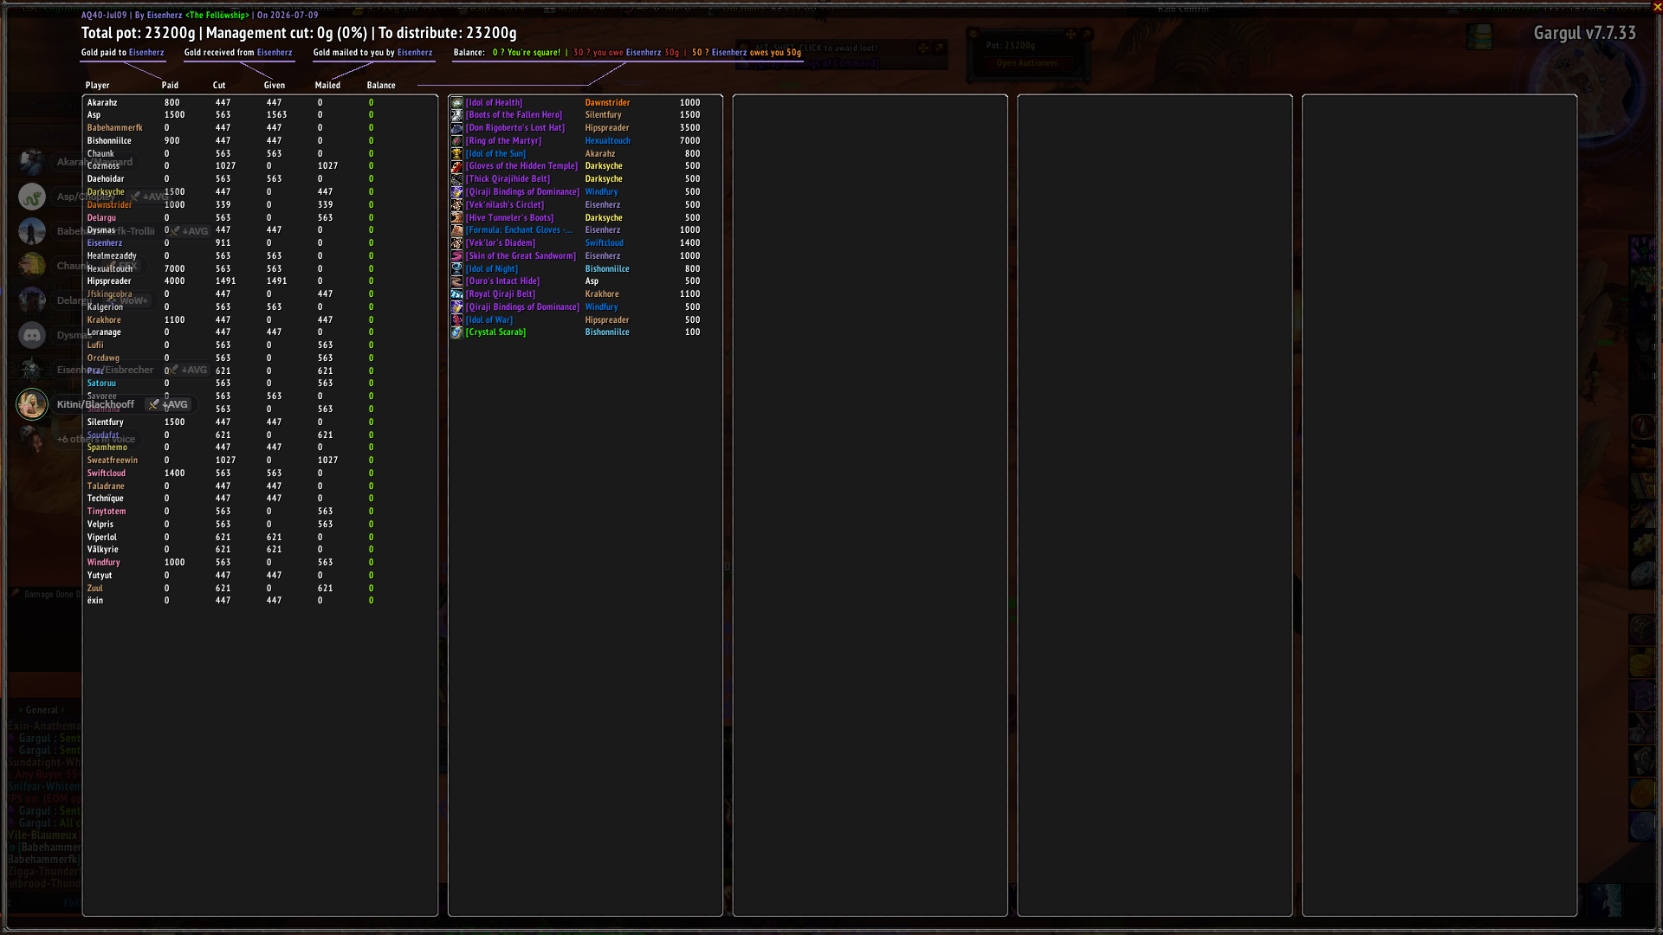Sort the table by Mailed column
The height and width of the screenshot is (935, 1663).
pyautogui.click(x=327, y=86)
